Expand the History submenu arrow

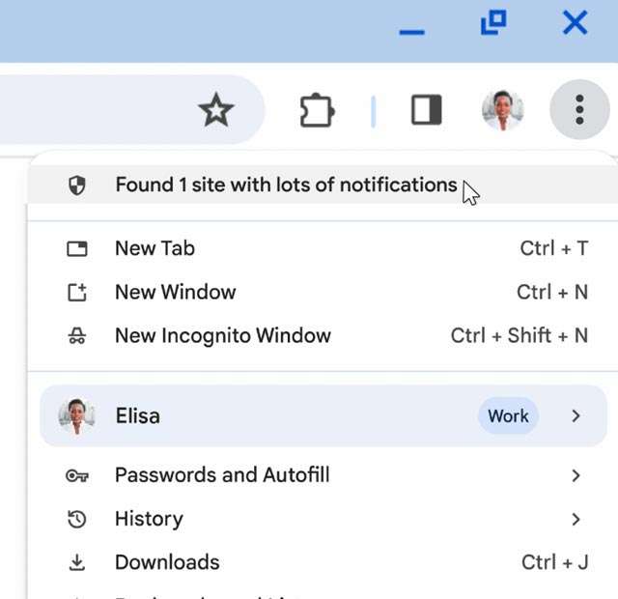[x=576, y=520]
